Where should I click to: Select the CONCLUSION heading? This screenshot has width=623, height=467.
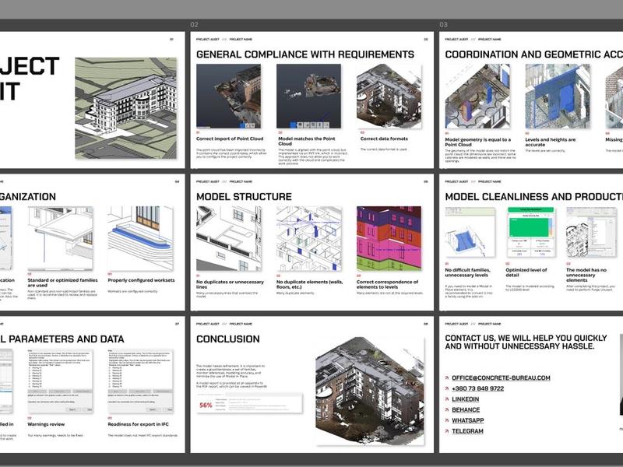coord(228,339)
